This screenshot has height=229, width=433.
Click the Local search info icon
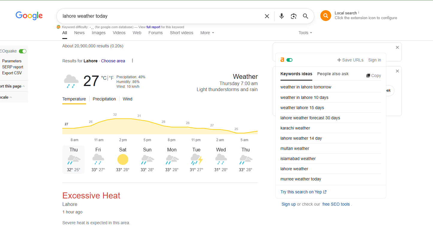coord(359,13)
